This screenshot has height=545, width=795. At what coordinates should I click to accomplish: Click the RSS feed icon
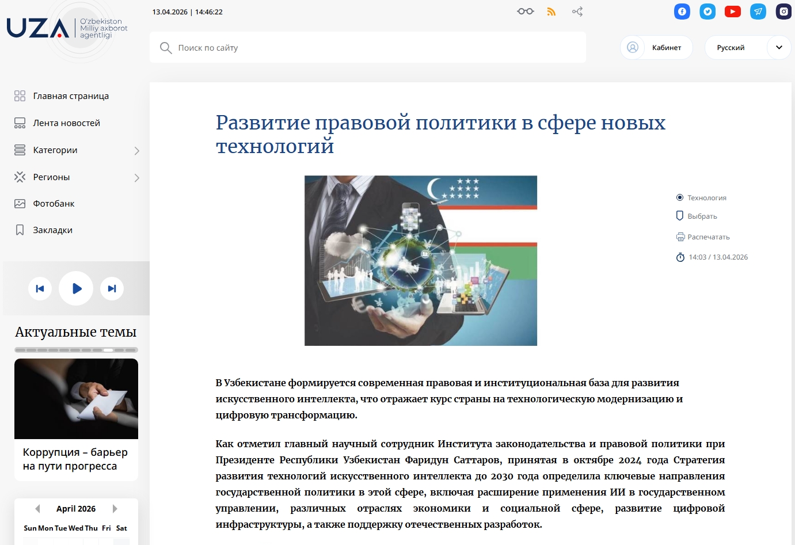(x=551, y=12)
